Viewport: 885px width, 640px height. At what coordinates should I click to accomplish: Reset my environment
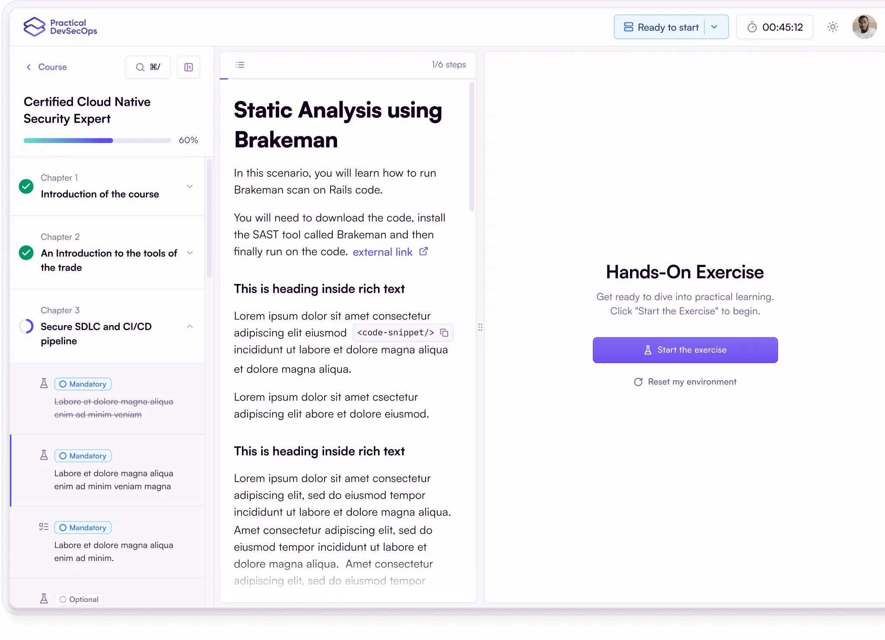[685, 382]
